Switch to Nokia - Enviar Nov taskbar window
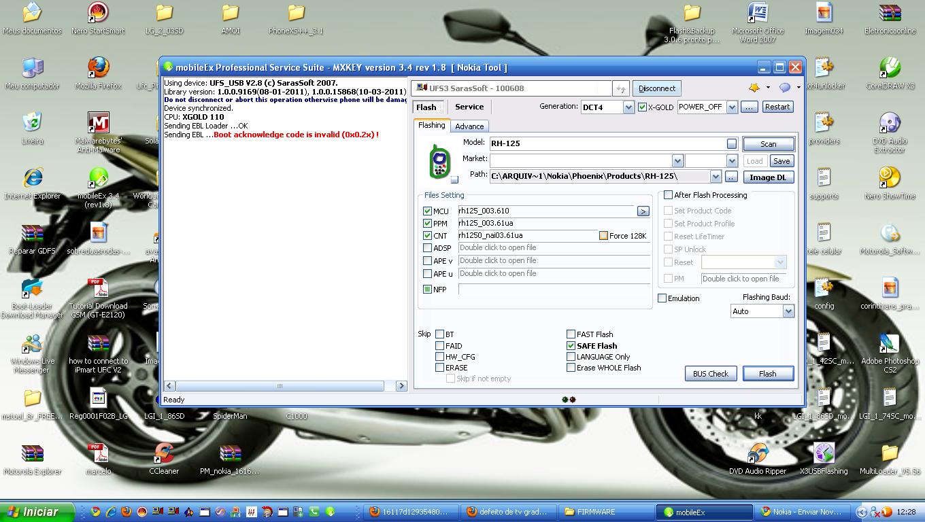925x522 pixels. [x=804, y=512]
